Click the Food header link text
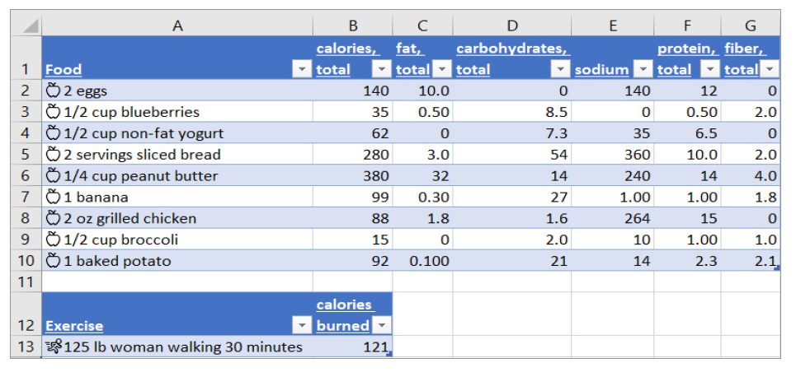Image resolution: width=796 pixels, height=372 pixels. pyautogui.click(x=64, y=70)
